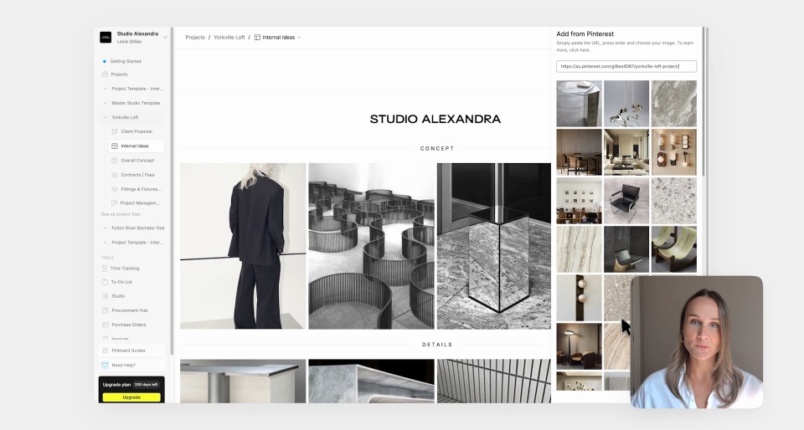Click the Projects briefcase icon
This screenshot has height=430, width=804.
click(x=105, y=74)
